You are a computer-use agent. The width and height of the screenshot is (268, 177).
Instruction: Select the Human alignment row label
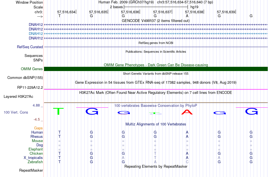tap(37, 132)
